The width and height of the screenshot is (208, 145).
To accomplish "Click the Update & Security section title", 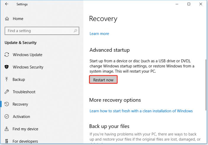I will [20, 43].
